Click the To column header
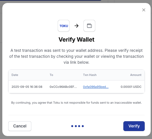 click(x=51, y=75)
